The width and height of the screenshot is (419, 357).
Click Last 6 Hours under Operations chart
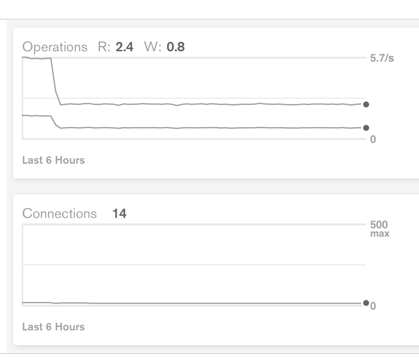tap(53, 160)
